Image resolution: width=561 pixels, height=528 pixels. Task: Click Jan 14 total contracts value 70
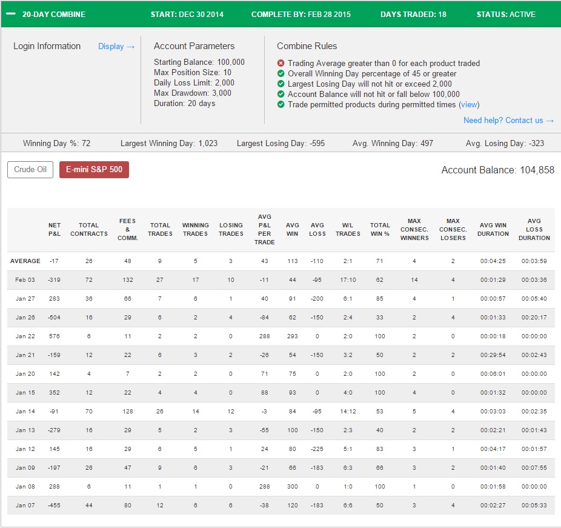click(x=88, y=411)
